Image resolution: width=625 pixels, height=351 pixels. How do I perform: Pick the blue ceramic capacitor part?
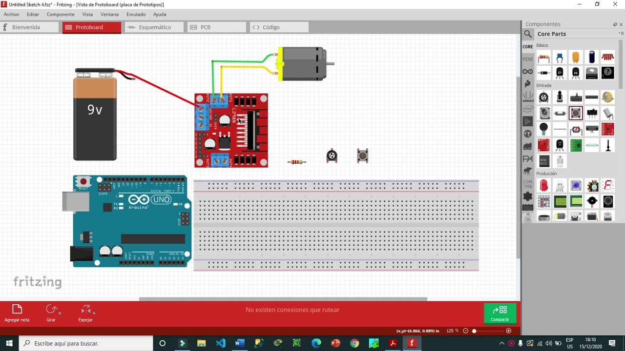560,58
